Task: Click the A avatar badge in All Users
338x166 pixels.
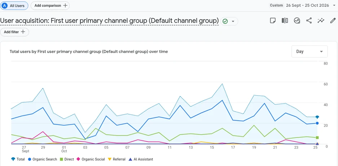Action: tap(4, 6)
